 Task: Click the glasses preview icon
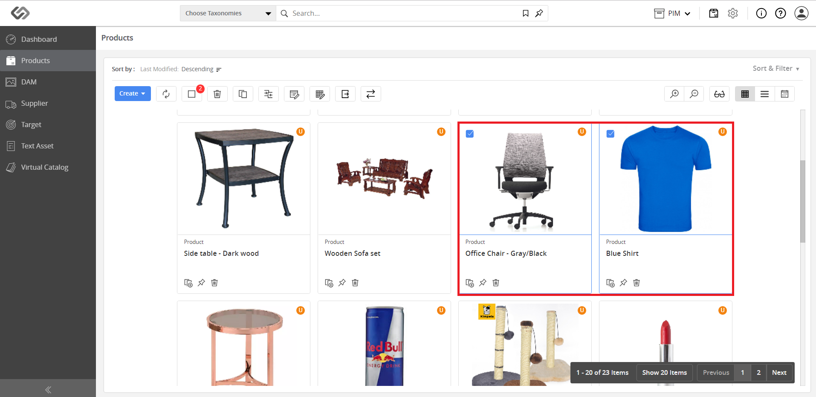coord(720,94)
